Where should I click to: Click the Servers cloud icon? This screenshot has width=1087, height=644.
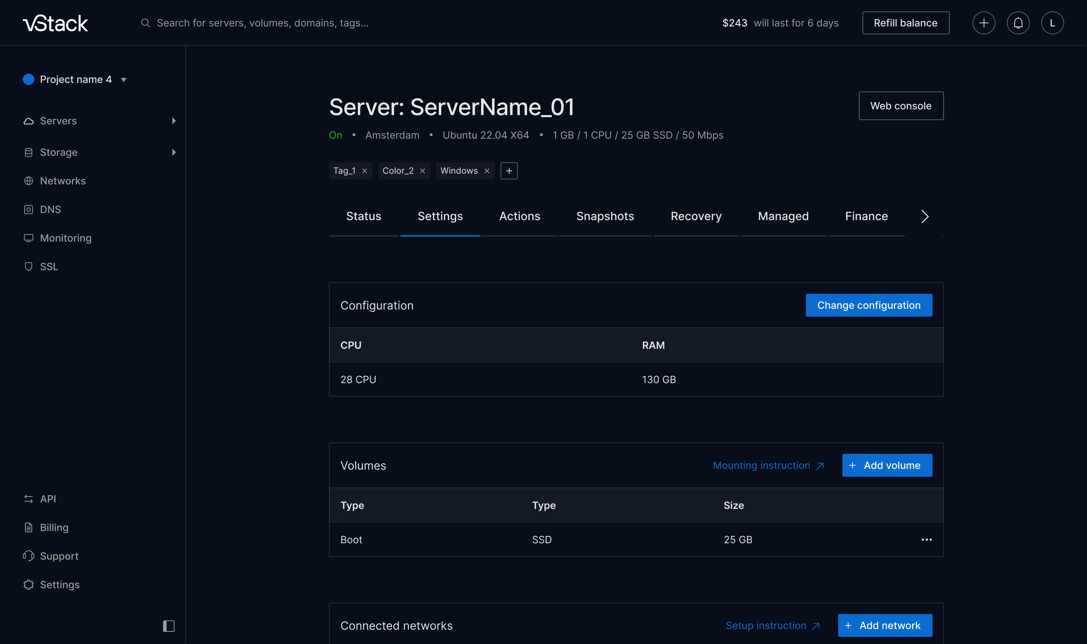29,121
